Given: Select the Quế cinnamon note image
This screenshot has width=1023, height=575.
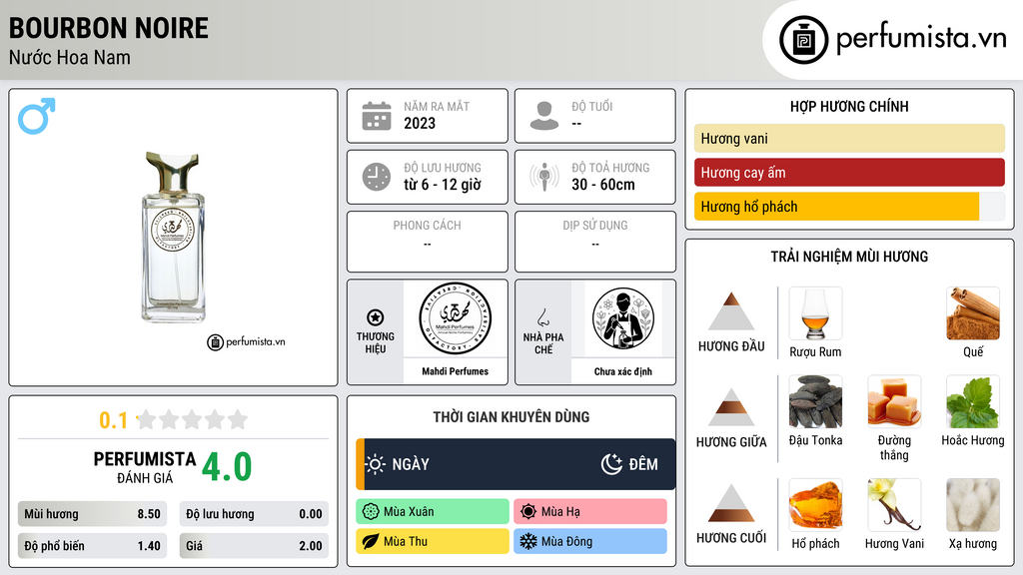Looking at the screenshot, I should (x=973, y=313).
